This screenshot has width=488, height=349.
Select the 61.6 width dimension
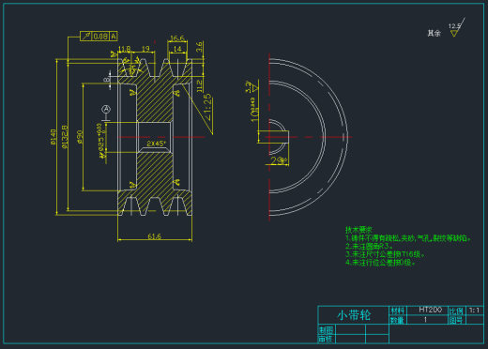pyautogui.click(x=154, y=236)
